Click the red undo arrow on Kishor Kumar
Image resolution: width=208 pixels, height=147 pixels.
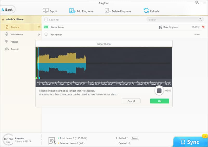pyautogui.click(x=203, y=27)
